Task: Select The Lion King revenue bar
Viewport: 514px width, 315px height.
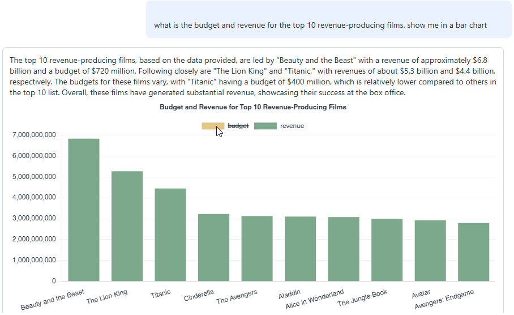Action: [127, 226]
